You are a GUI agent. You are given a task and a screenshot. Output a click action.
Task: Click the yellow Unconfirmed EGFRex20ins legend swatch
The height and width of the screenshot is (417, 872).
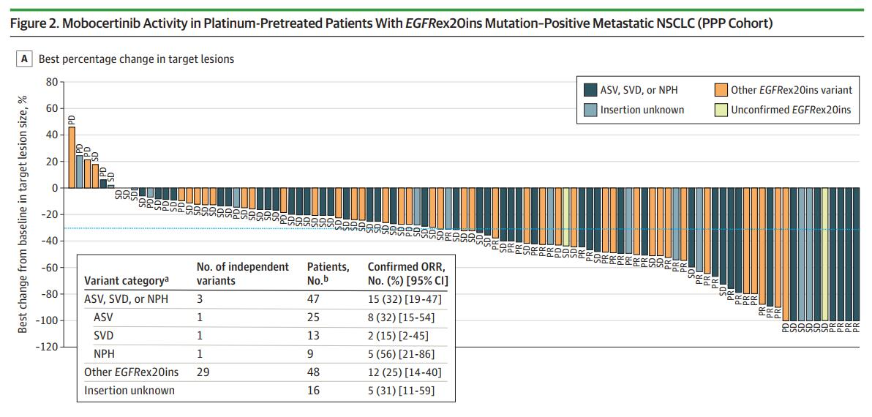(x=721, y=110)
